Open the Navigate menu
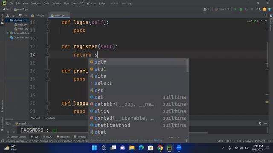 [x=35, y=3]
